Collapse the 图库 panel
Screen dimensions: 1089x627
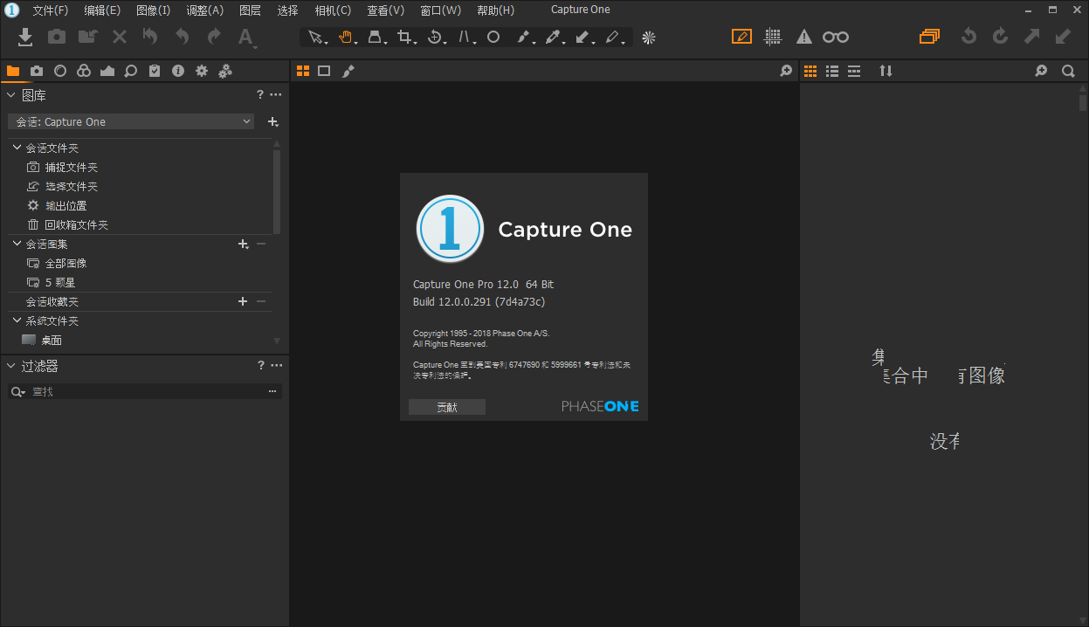(x=11, y=95)
